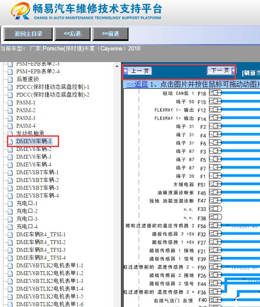The image size is (260, 307).
Task: Open the previous page with 上一页
Action: (x=138, y=71)
